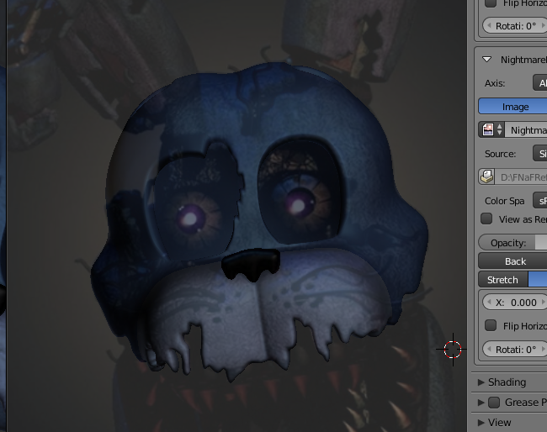
Task: Click the blue Image button
Action: pyautogui.click(x=512, y=107)
